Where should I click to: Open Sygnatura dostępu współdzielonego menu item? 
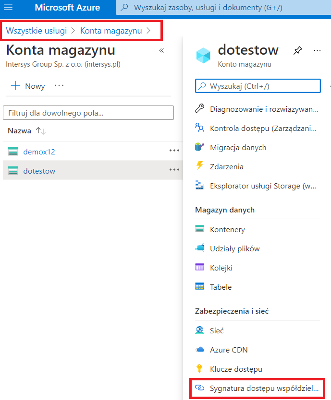tap(264, 388)
